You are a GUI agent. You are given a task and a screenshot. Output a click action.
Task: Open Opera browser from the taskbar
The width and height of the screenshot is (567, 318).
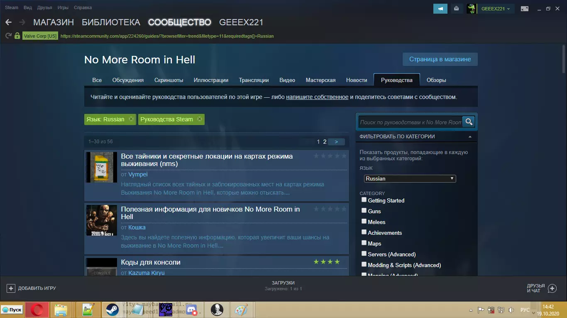[37, 310]
